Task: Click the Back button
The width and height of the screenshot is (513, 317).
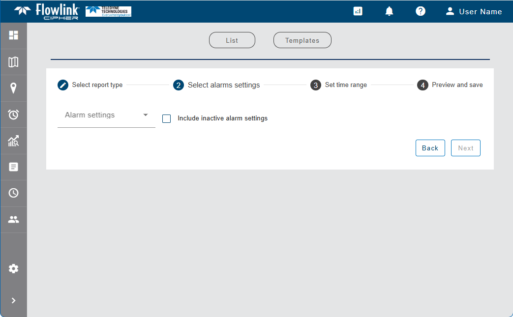Action: pos(430,148)
